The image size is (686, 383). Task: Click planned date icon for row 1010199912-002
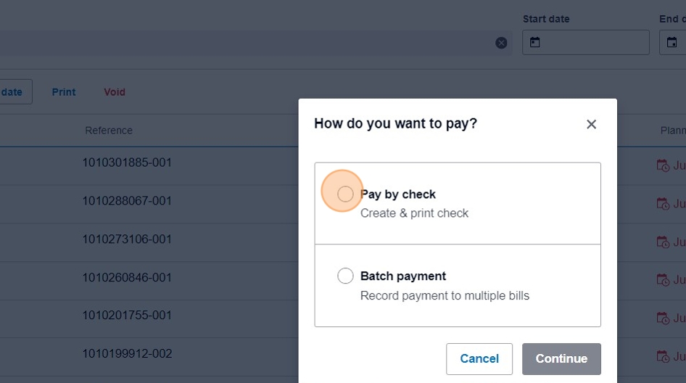point(663,356)
